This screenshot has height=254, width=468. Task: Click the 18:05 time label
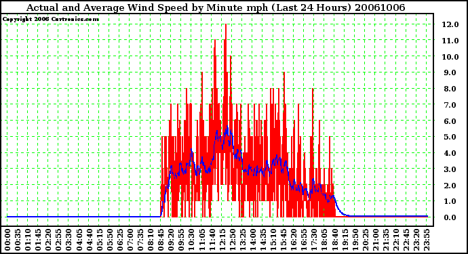pyautogui.click(x=324, y=240)
